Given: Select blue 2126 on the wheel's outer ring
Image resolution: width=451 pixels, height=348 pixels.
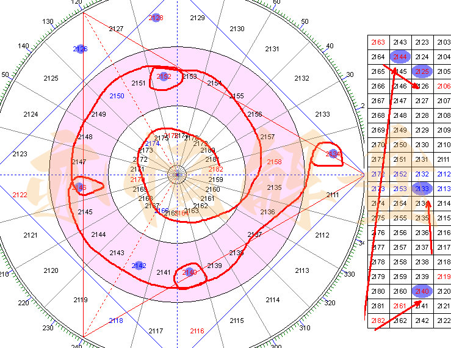Looking at the screenshot, I should tap(80, 49).
